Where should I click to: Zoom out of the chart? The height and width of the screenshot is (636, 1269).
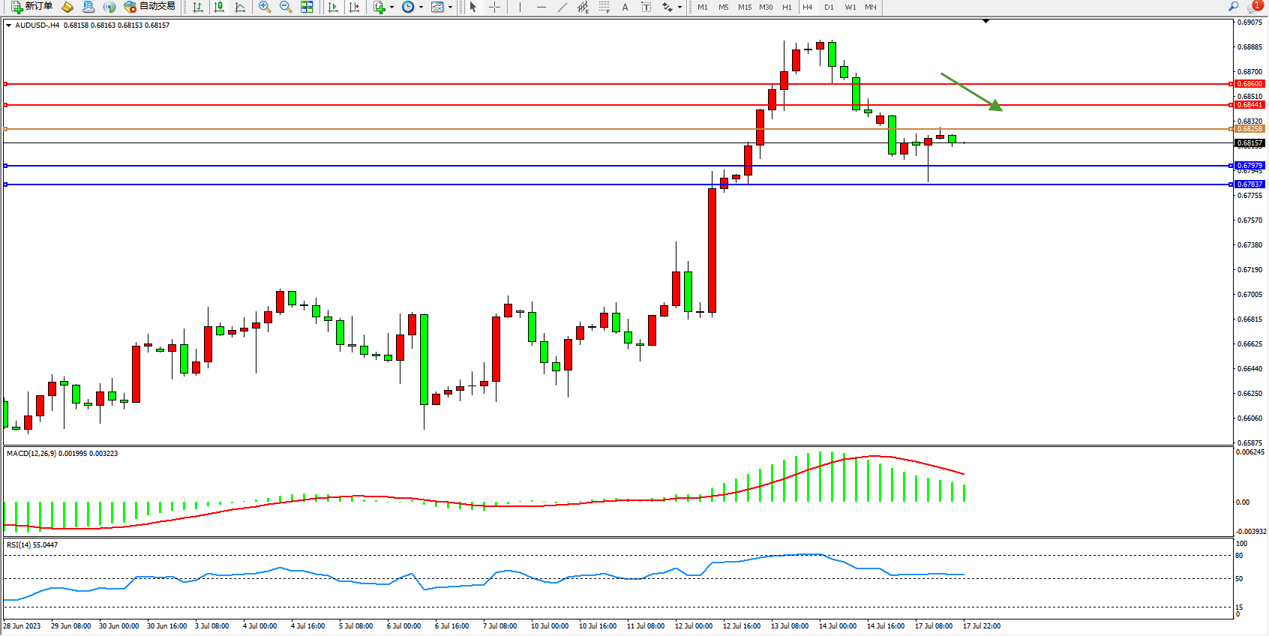pos(286,7)
